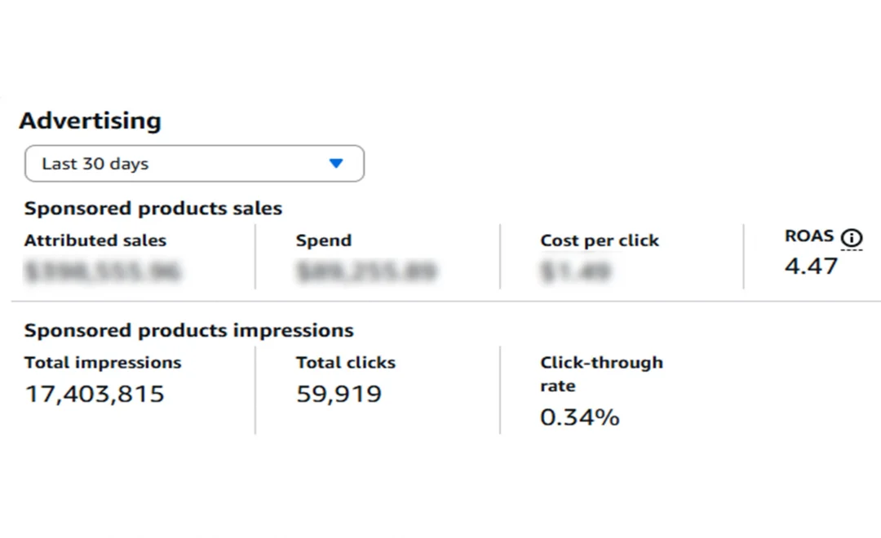
Task: Click the ROAS value 4.47
Action: [812, 266]
